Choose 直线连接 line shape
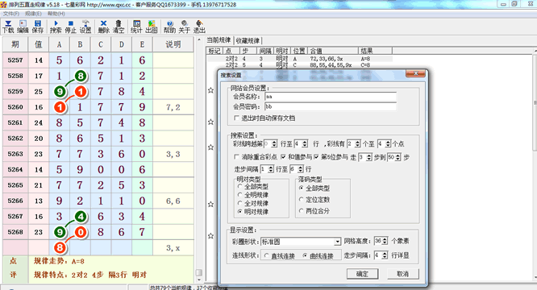Image resolution: width=537 pixels, height=290 pixels. coord(267,256)
